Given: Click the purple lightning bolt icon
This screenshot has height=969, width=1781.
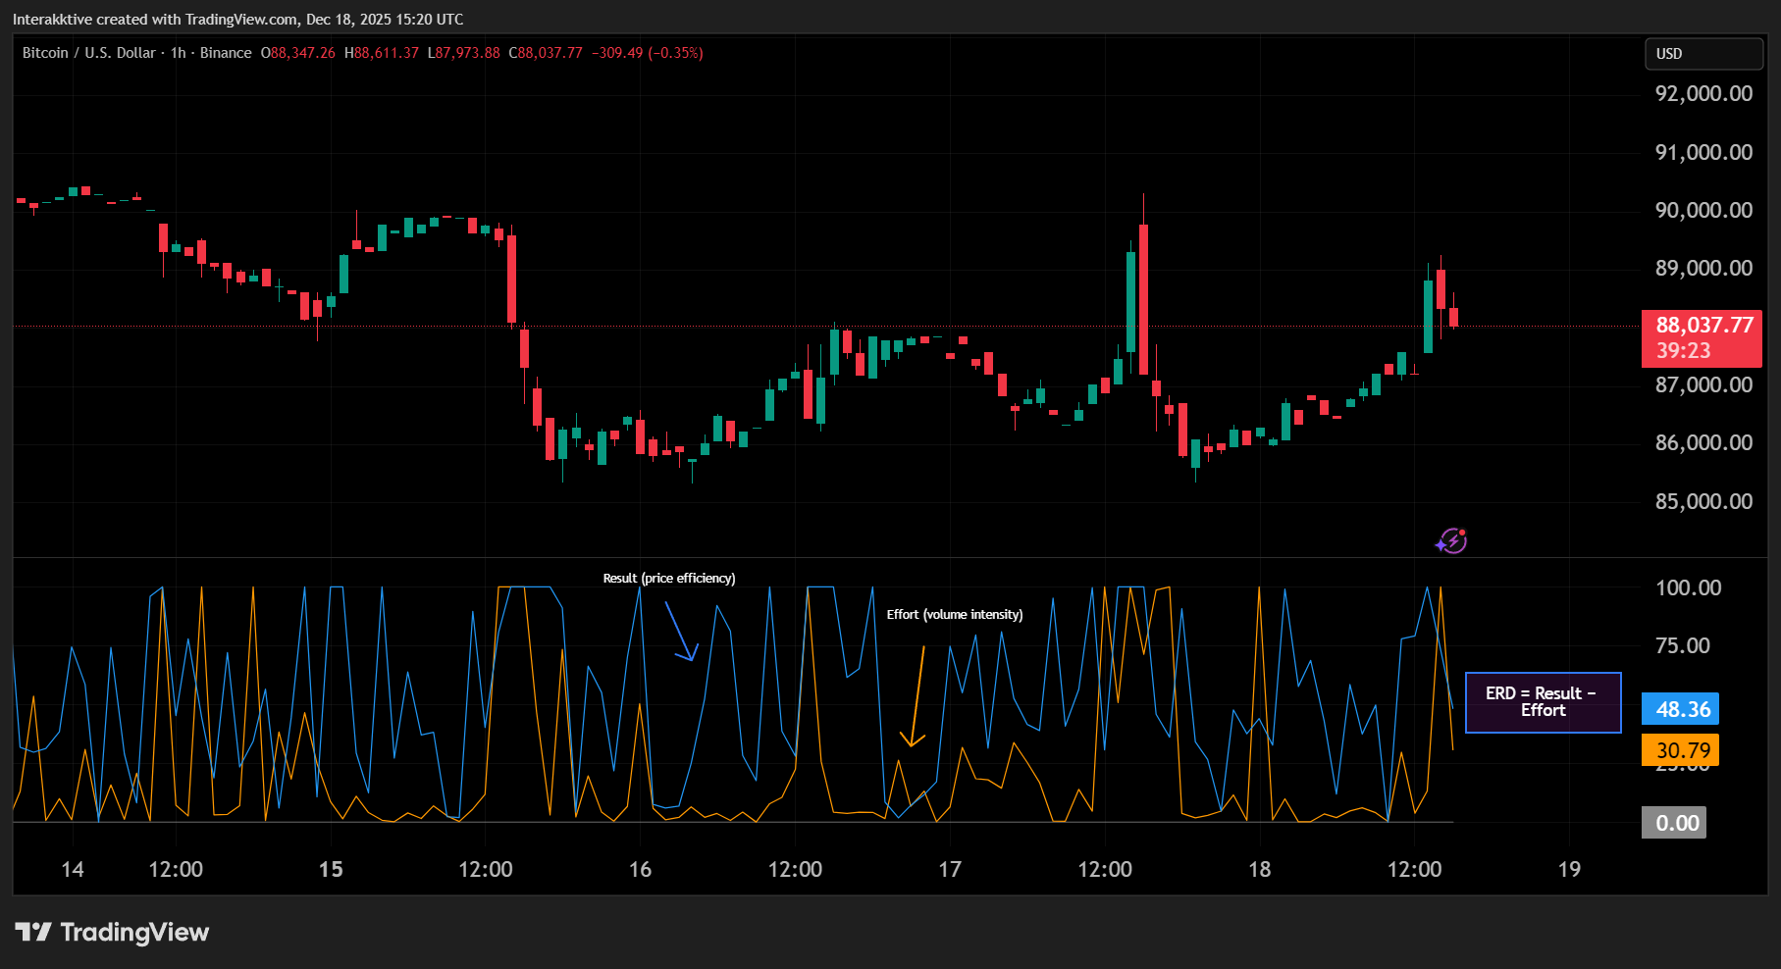Looking at the screenshot, I should point(1451,540).
